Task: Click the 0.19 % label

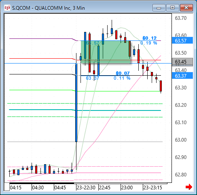Action: pos(149,43)
